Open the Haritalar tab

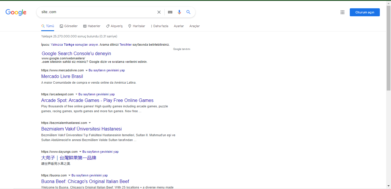(x=137, y=26)
